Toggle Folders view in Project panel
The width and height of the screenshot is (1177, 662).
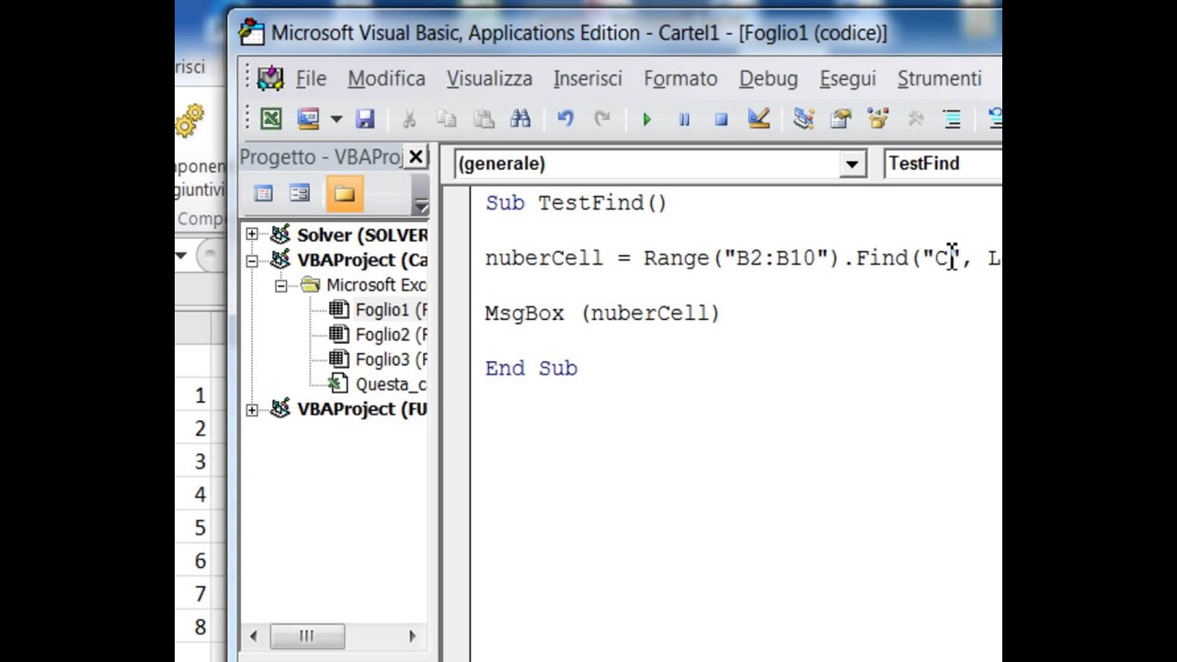pyautogui.click(x=345, y=193)
